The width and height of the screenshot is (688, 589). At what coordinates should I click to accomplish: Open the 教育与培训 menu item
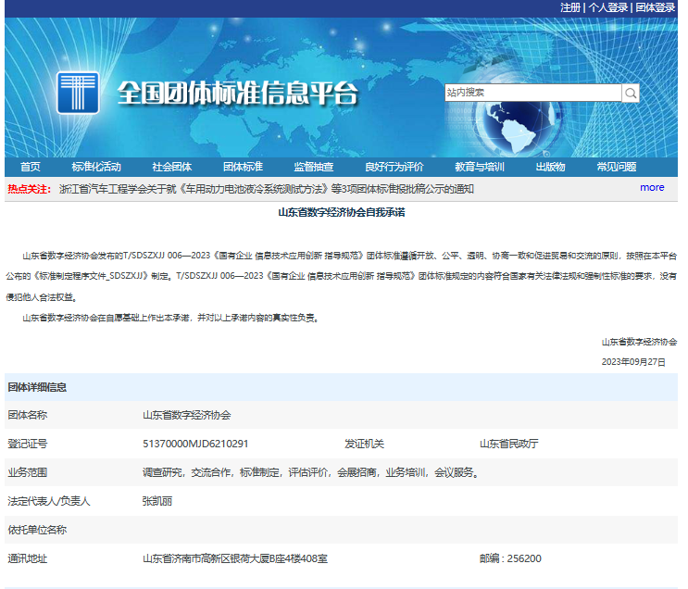point(480,167)
